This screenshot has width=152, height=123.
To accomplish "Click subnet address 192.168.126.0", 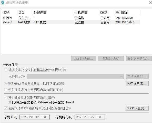I will coord(125,22).
